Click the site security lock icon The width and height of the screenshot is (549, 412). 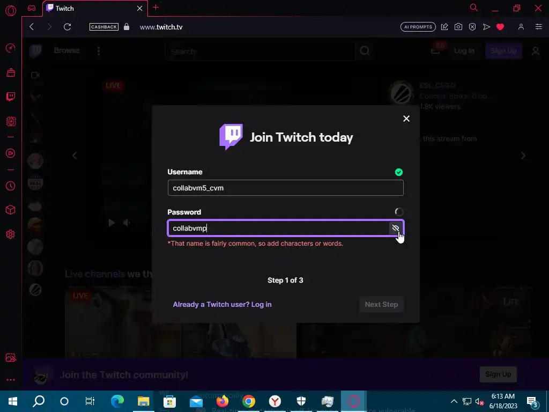[127, 27]
